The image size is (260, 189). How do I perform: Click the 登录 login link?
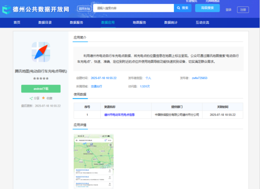[228, 10]
